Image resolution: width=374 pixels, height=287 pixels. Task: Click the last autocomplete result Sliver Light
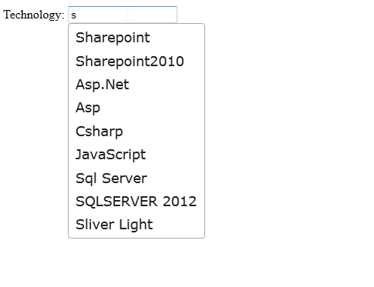click(136, 225)
